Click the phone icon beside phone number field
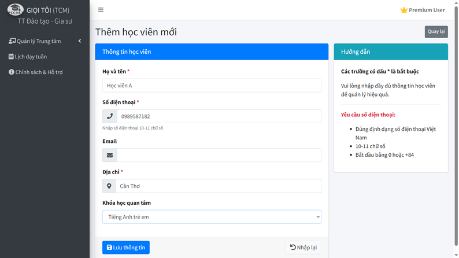459x258 pixels. [110, 116]
